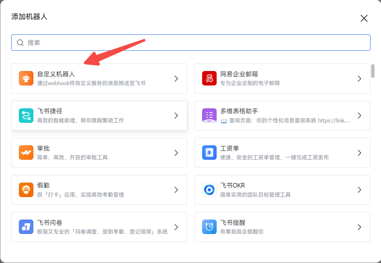Click the 网易企业邮箱 title
The image size is (381, 263).
point(239,74)
